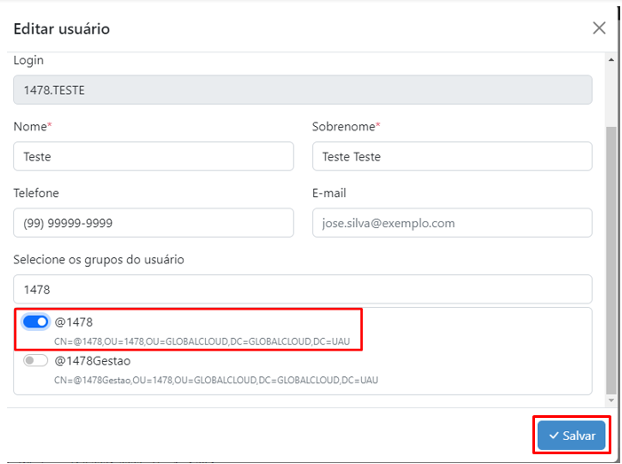Click the group search field containing 1478
This screenshot has height=464, width=622.
[303, 289]
